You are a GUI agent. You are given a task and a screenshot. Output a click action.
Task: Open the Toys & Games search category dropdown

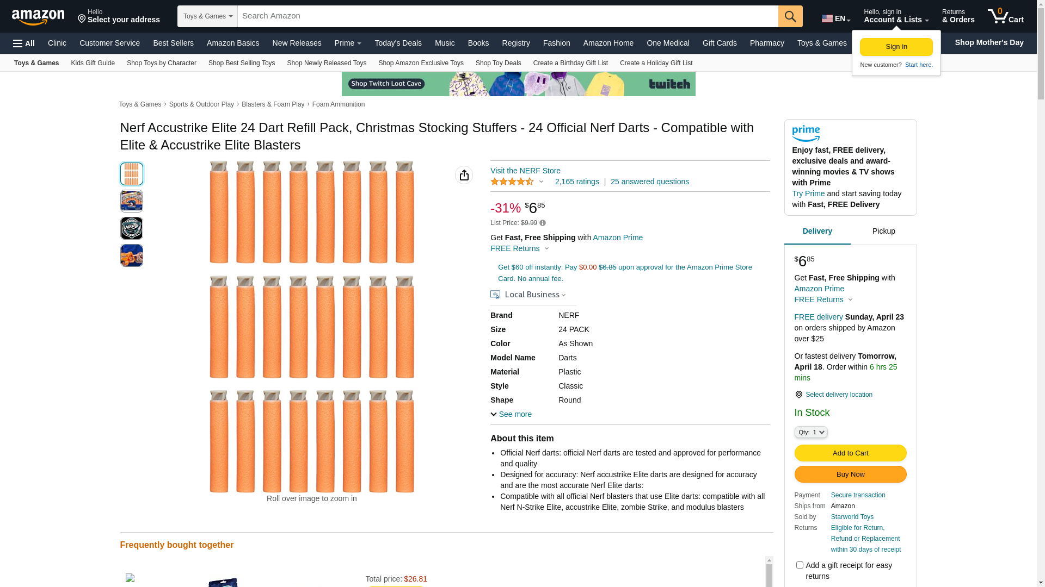tap(207, 16)
